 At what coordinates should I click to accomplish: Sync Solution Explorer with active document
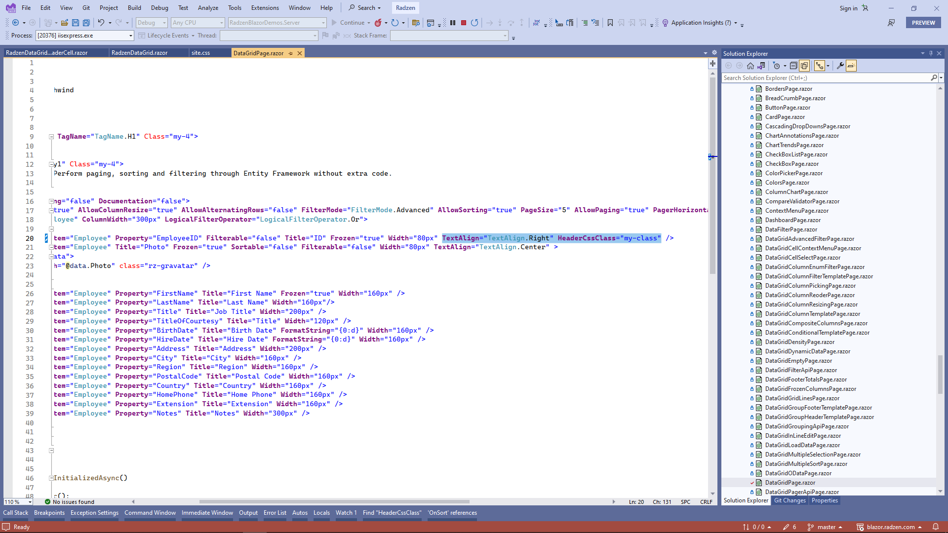pos(762,65)
